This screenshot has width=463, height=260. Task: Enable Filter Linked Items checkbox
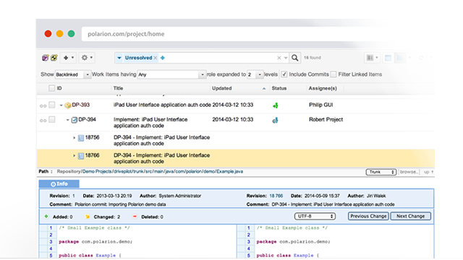click(x=334, y=74)
